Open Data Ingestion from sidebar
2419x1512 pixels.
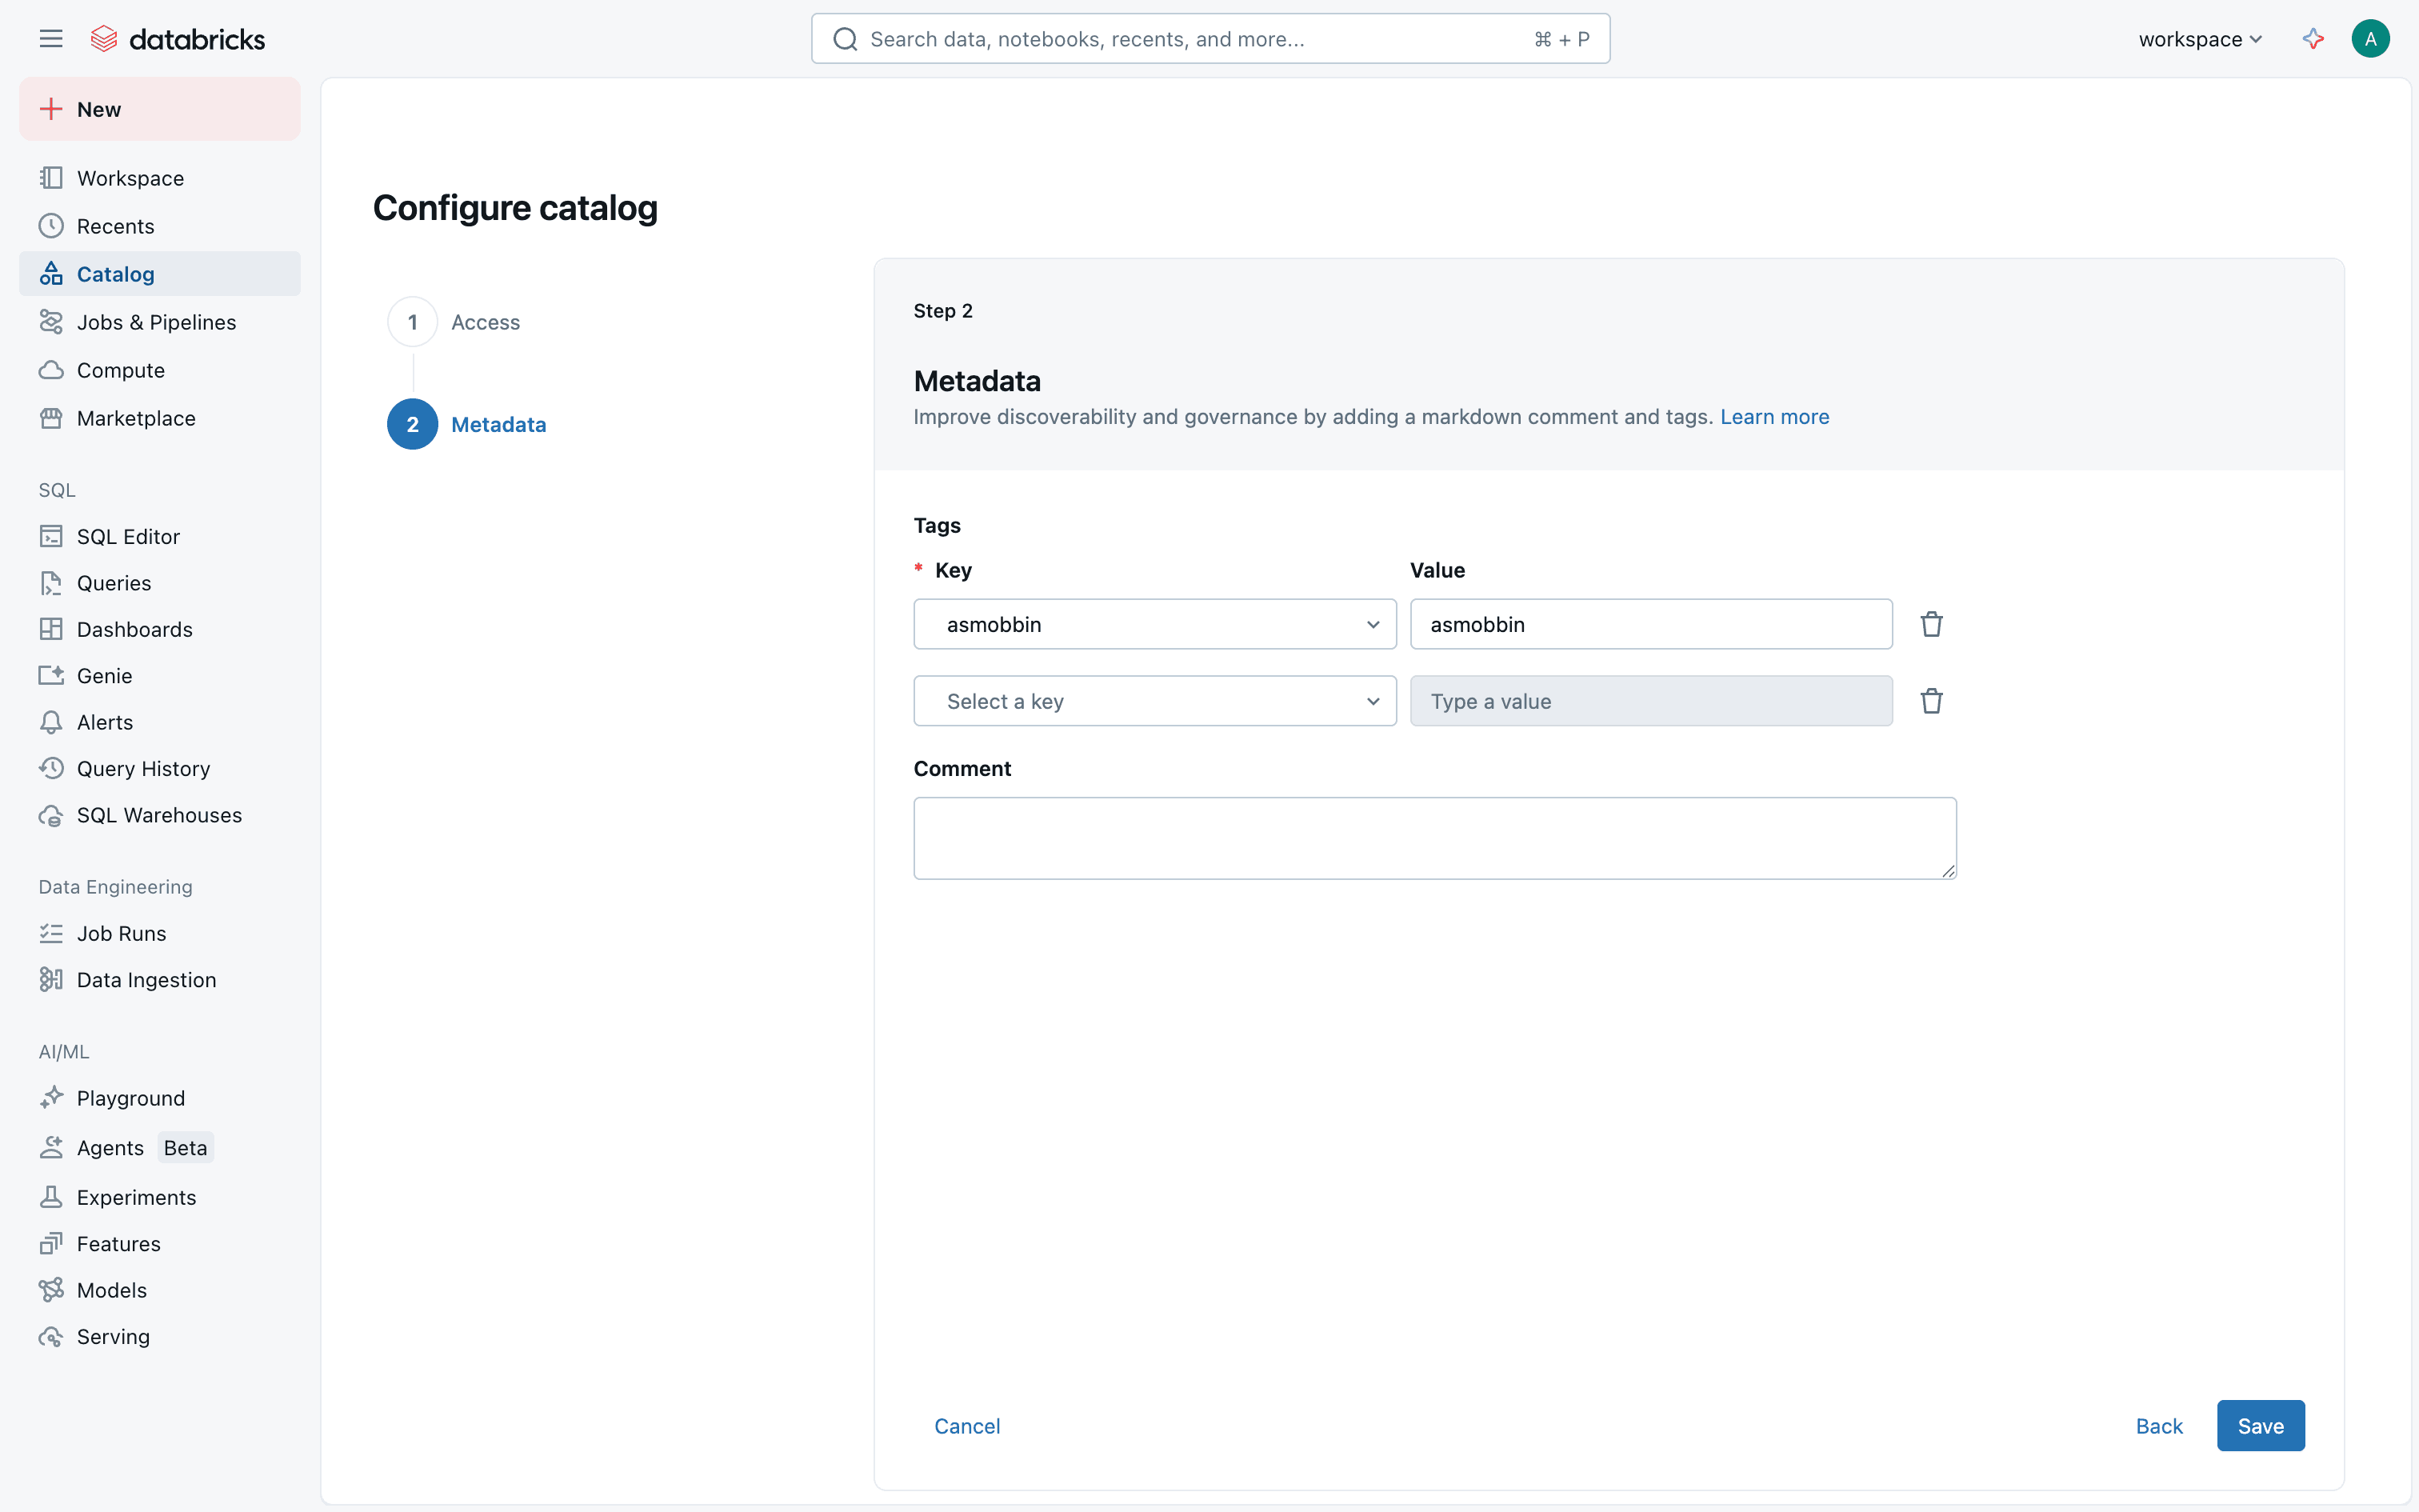[146, 979]
